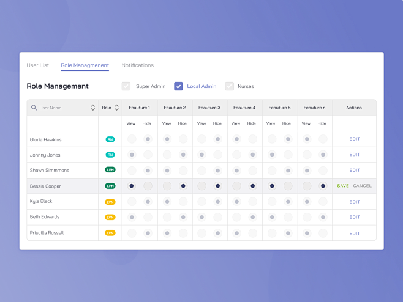The image size is (403, 302).
Task: Select Beth Edwards Feauture 4 View radio
Action: (236, 217)
